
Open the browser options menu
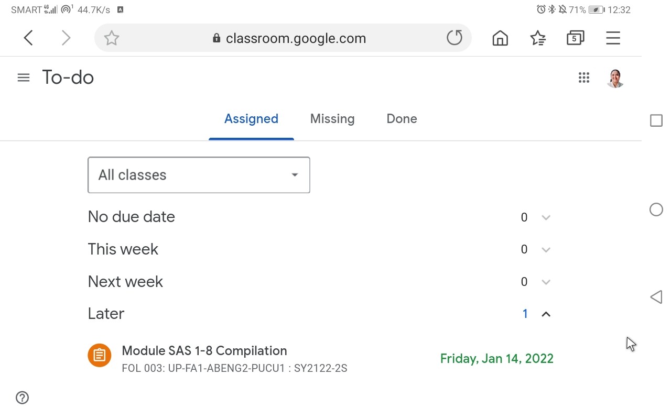(x=613, y=38)
